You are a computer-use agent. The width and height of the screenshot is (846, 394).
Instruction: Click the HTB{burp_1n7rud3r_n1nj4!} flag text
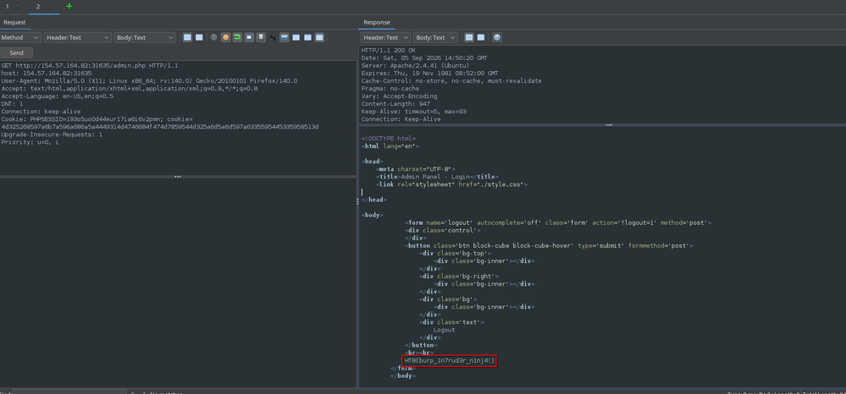(449, 360)
